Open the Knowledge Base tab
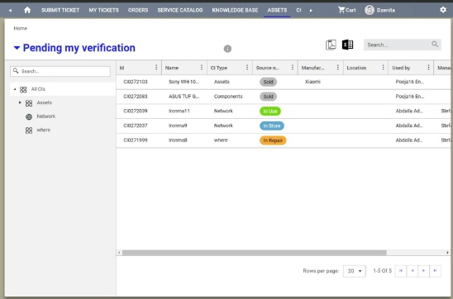The width and height of the screenshot is (453, 299). click(235, 10)
